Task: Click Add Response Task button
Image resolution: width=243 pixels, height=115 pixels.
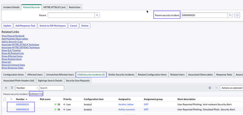Action: 26,26
